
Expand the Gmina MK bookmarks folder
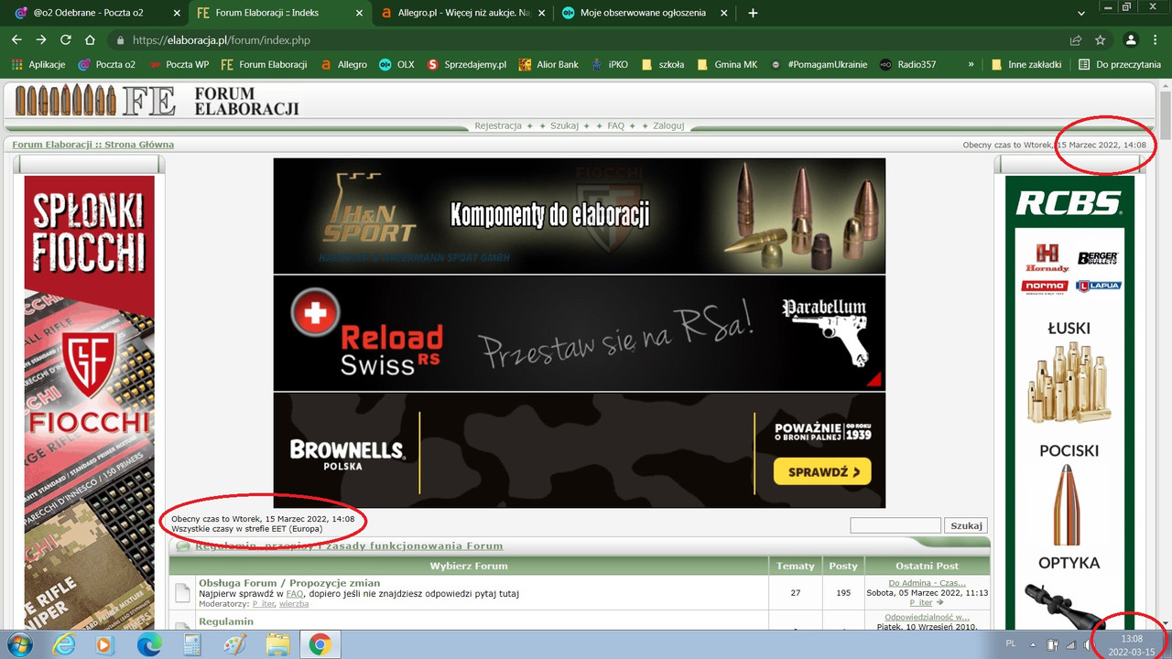click(x=727, y=65)
